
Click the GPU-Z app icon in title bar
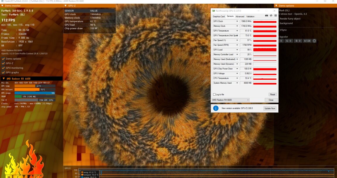[214, 11]
